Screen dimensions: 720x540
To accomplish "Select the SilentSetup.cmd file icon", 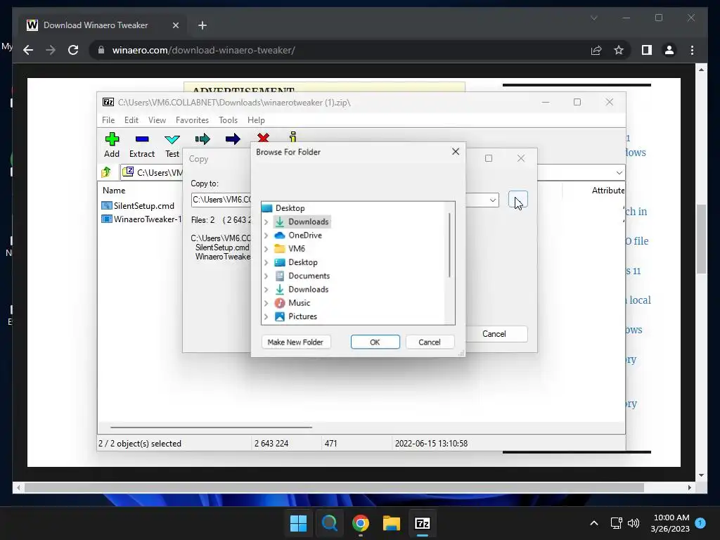I will pos(107,206).
